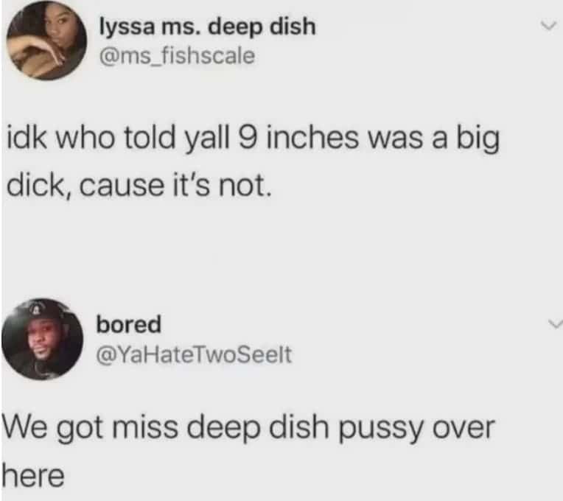Open lyssa ms. deep dish's profile picture
Viewport: 563px width, 501px height.
pos(46,41)
